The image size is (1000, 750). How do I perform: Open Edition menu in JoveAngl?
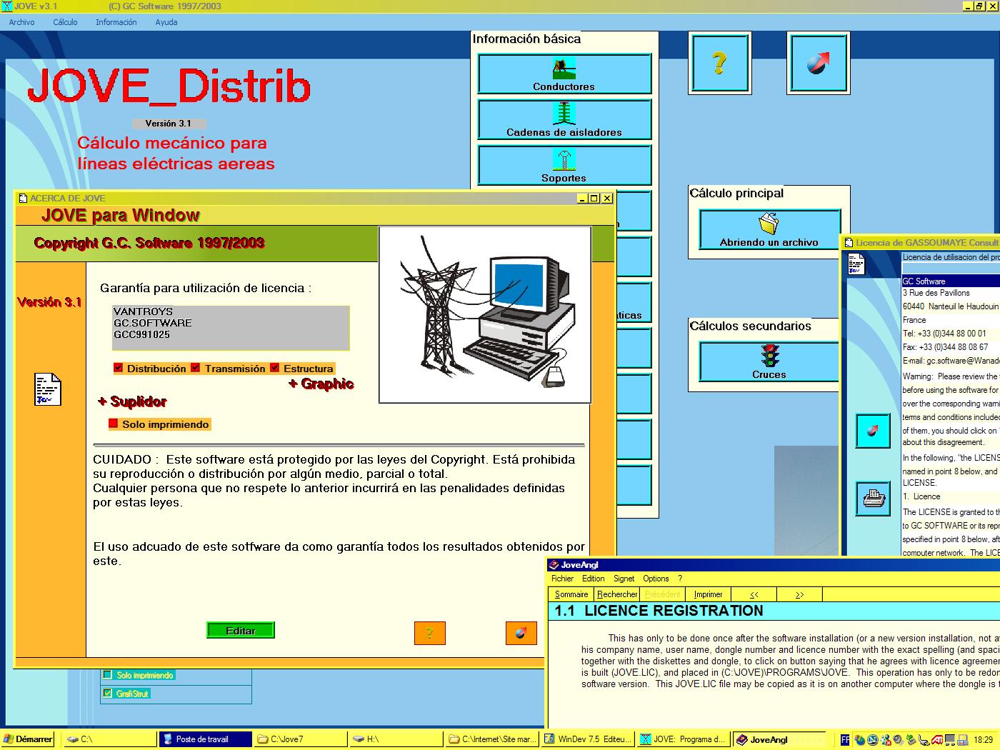593,579
